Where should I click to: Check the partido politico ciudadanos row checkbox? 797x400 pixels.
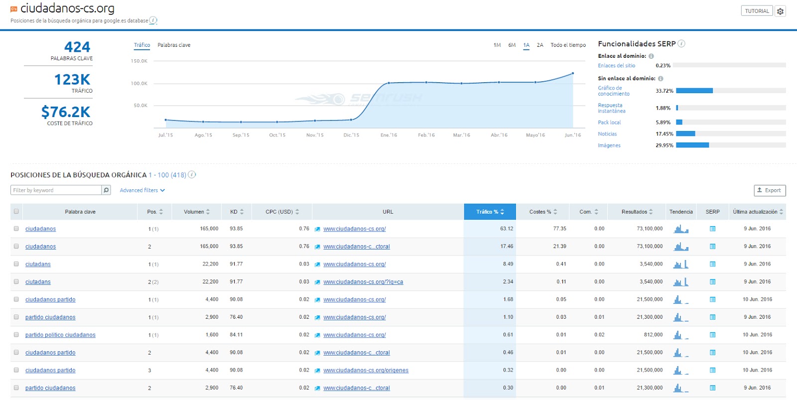coord(16,335)
